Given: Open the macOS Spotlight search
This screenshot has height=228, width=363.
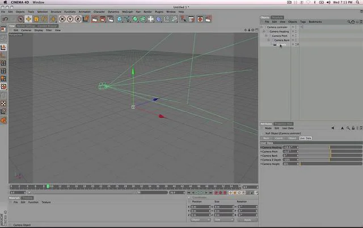Looking at the screenshot, I should point(357,2).
